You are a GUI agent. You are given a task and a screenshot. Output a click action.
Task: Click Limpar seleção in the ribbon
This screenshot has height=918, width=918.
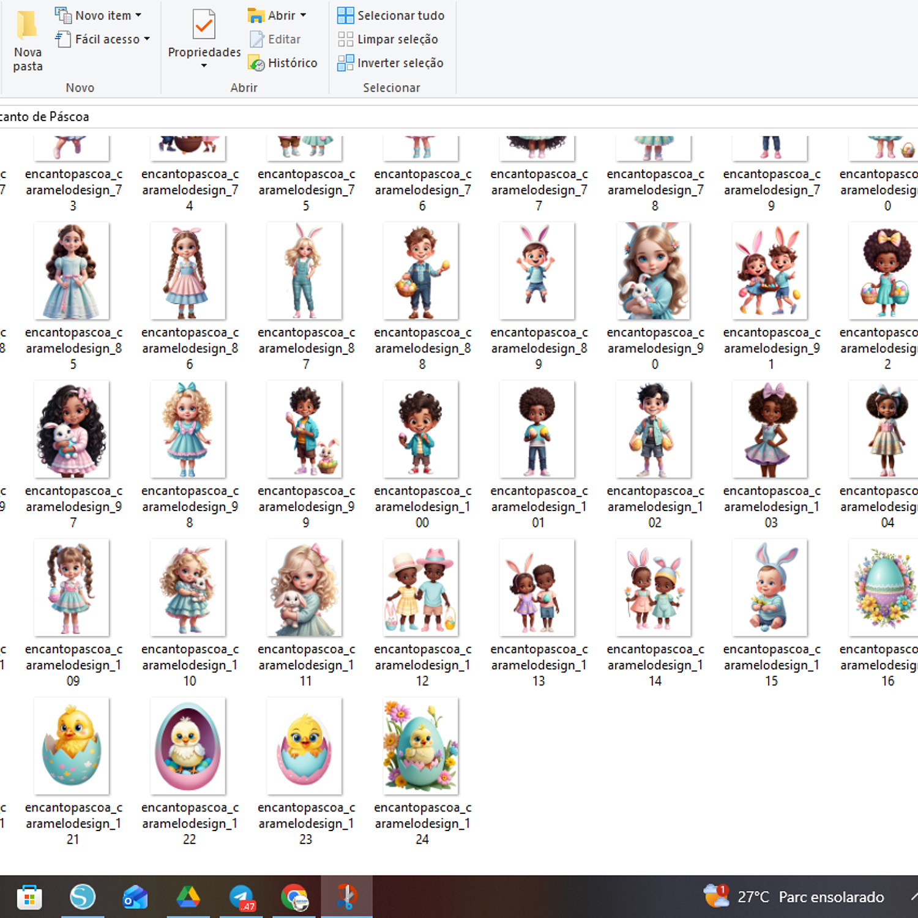(388, 39)
